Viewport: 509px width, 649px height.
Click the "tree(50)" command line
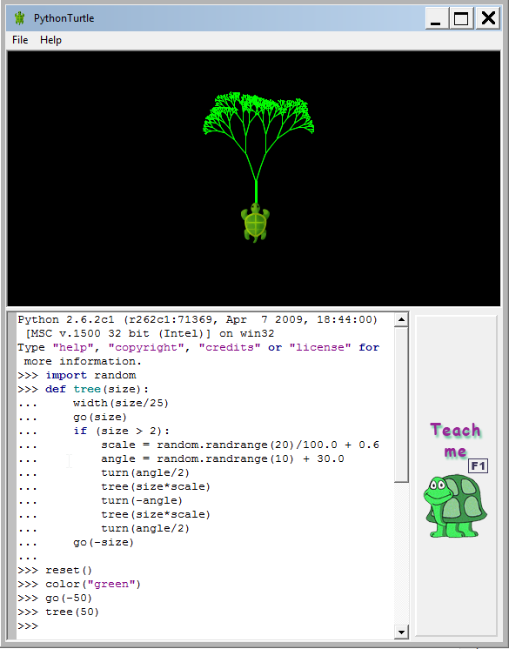[x=58, y=612]
